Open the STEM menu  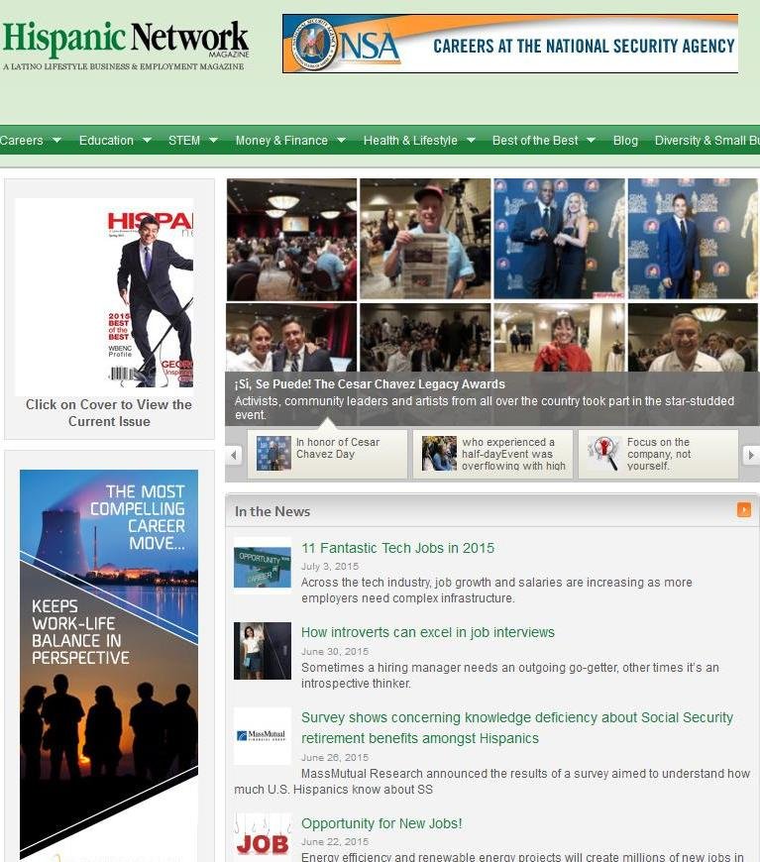pyautogui.click(x=184, y=140)
